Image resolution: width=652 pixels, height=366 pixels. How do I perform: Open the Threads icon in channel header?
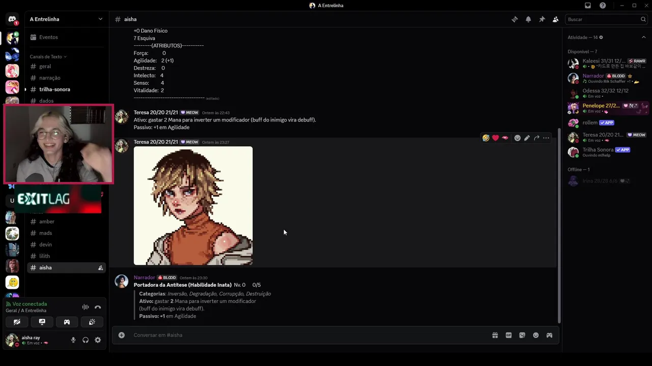click(x=514, y=19)
